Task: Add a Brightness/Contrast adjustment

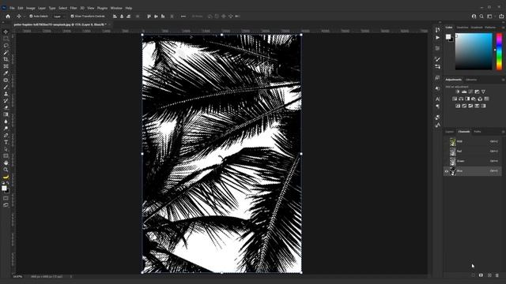Action: [x=458, y=92]
